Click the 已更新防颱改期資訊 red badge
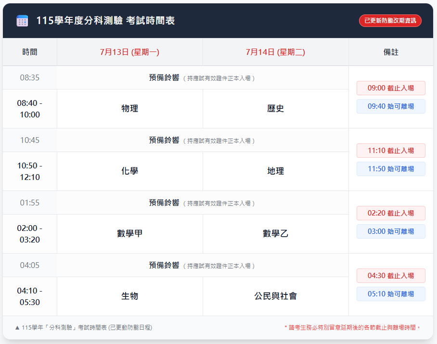The width and height of the screenshot is (437, 344). coord(390,21)
